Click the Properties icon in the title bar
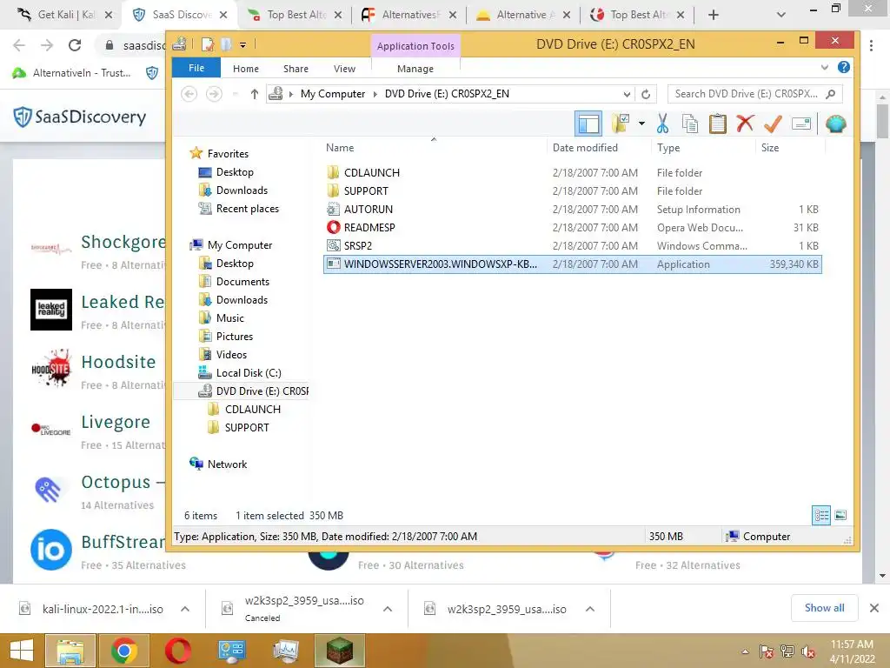The height and width of the screenshot is (668, 890). [207, 44]
